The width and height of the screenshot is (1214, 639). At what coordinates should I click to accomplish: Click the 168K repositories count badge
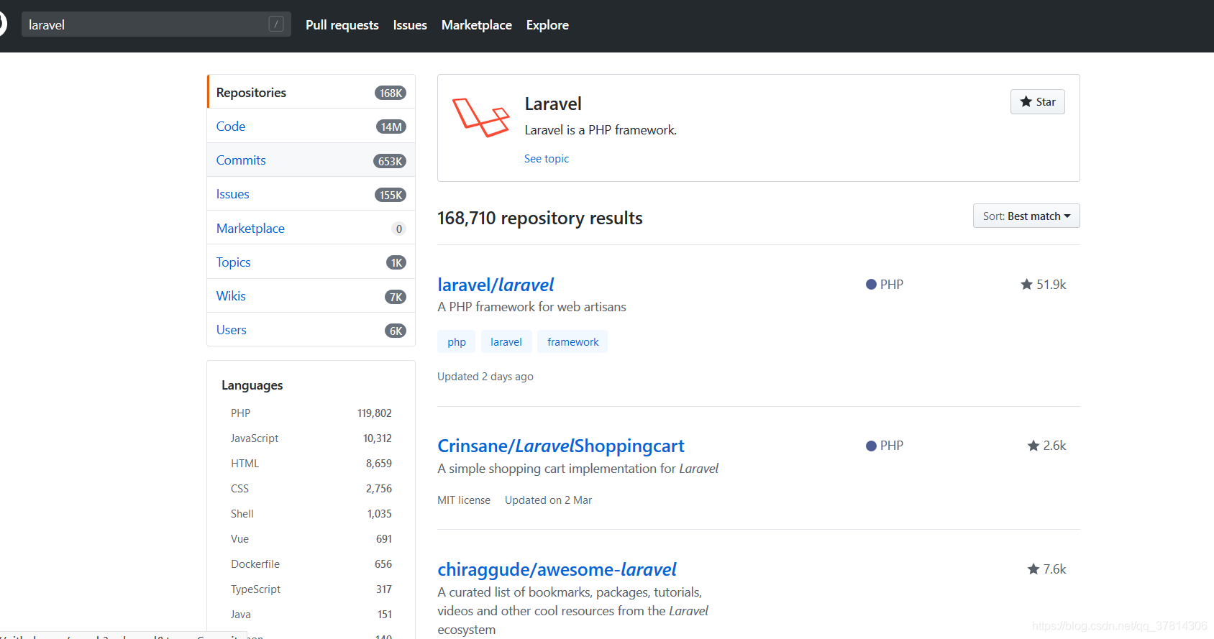[x=391, y=93]
